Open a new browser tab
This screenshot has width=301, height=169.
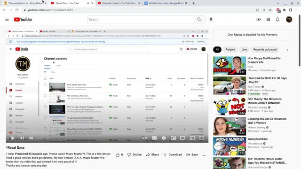point(193,3)
